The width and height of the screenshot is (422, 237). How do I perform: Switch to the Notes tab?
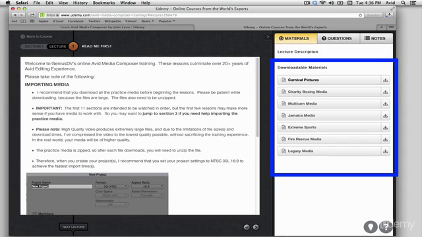(x=377, y=38)
